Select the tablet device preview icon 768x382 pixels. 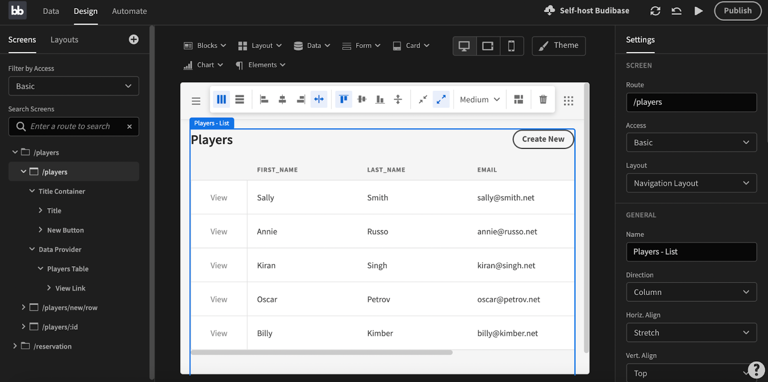click(x=488, y=46)
